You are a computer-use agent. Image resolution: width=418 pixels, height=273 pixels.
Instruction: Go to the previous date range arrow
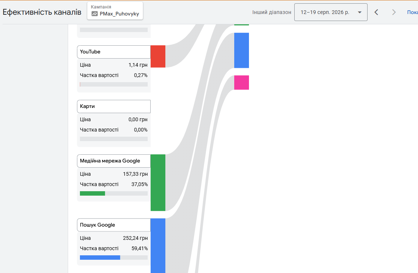[x=376, y=12]
